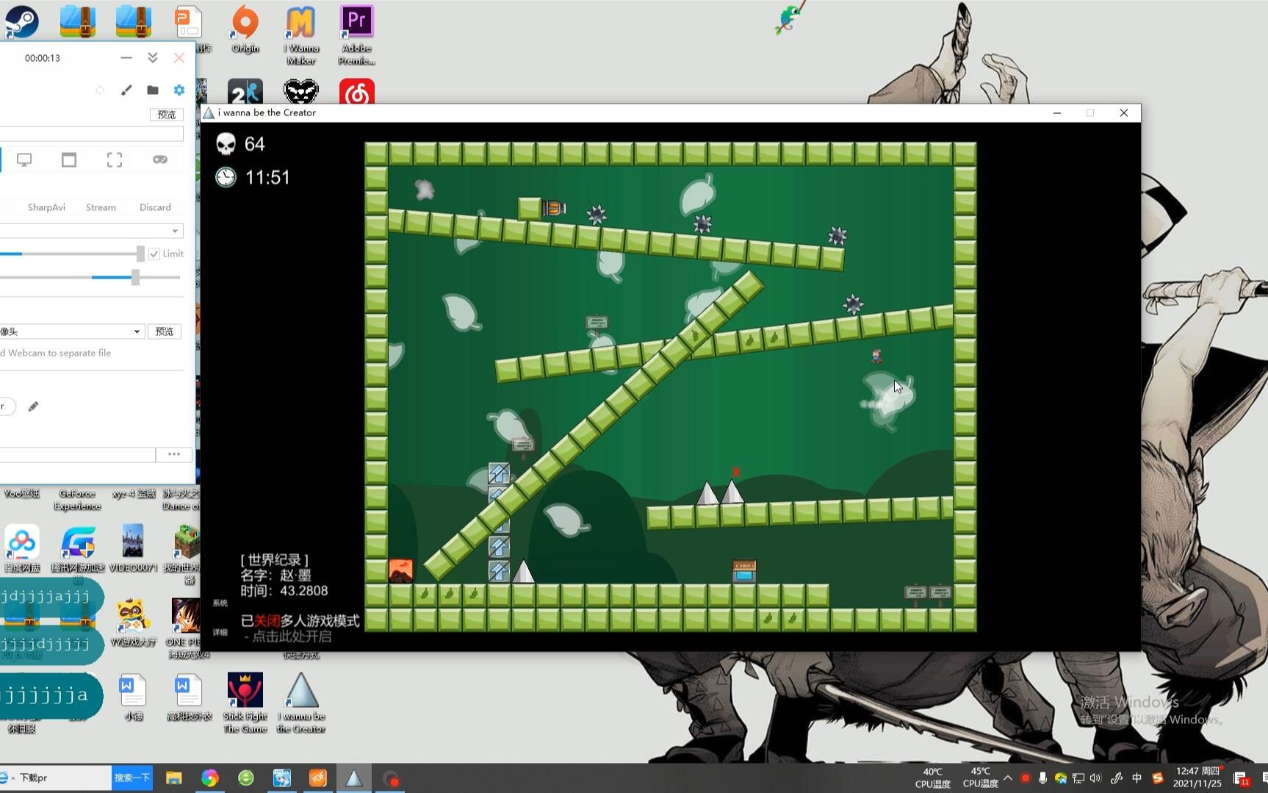The image size is (1268, 793).
Task: Click the quality slider handle
Action: coord(135,277)
